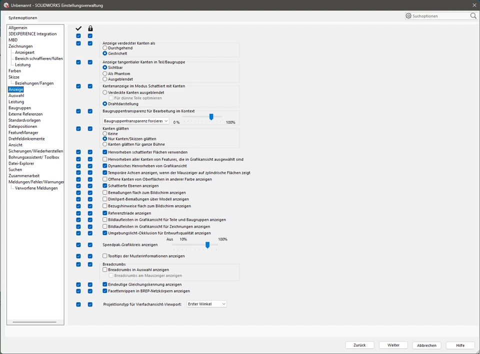Open FeatureManager category
The image size is (480, 354).
click(23, 133)
